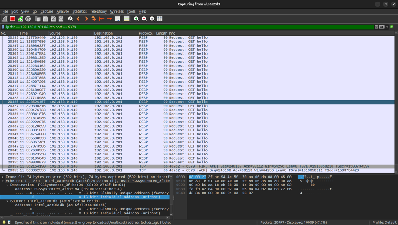Open the Statistics menu
Screen dimensions: 398x225
coord(79,11)
